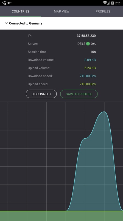Collapse the Connected to Germany chevron

coord(6,23)
